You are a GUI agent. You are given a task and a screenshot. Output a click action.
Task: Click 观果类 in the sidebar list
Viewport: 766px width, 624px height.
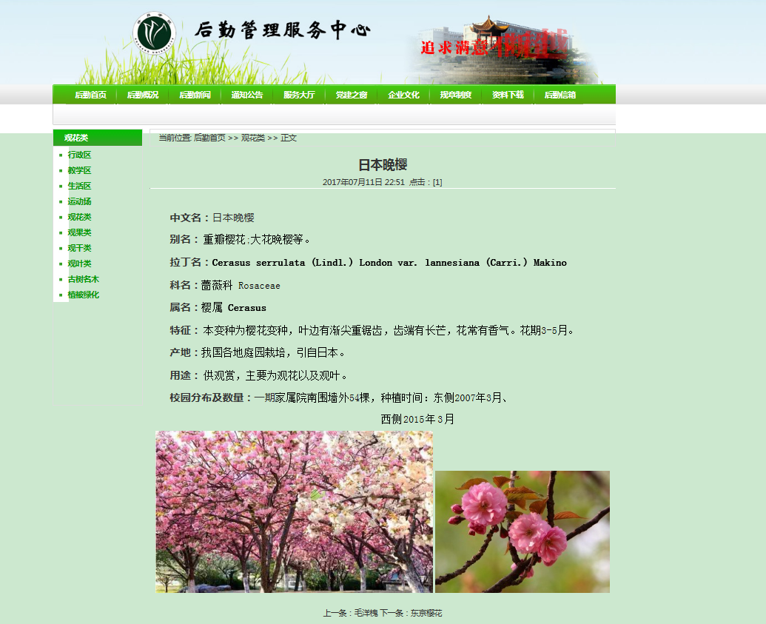pyautogui.click(x=79, y=232)
